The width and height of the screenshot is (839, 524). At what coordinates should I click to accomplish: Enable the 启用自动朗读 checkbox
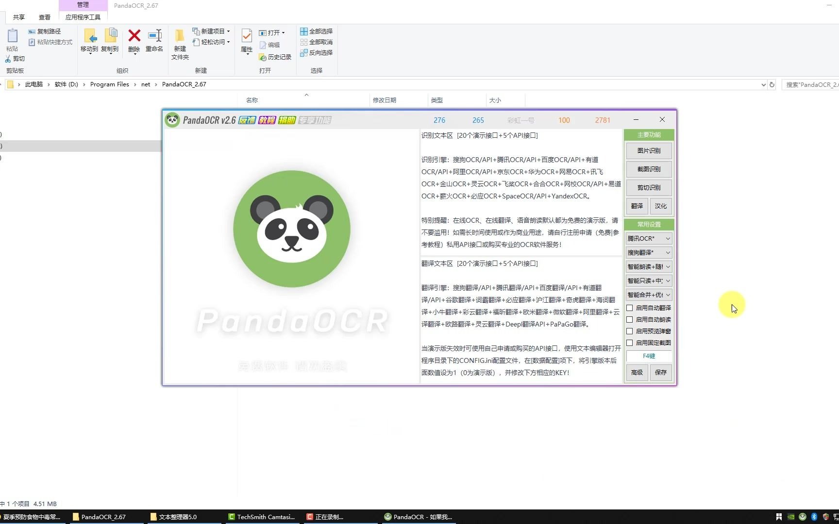(x=630, y=320)
